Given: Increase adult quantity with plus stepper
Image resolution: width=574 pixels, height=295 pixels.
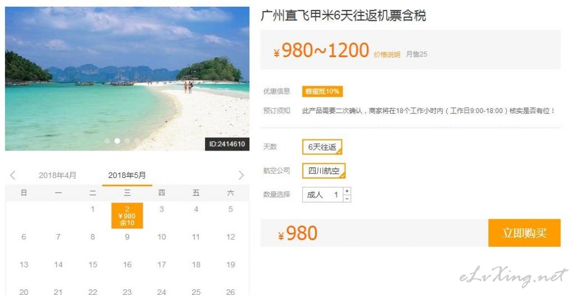Looking at the screenshot, I should pos(347,191).
